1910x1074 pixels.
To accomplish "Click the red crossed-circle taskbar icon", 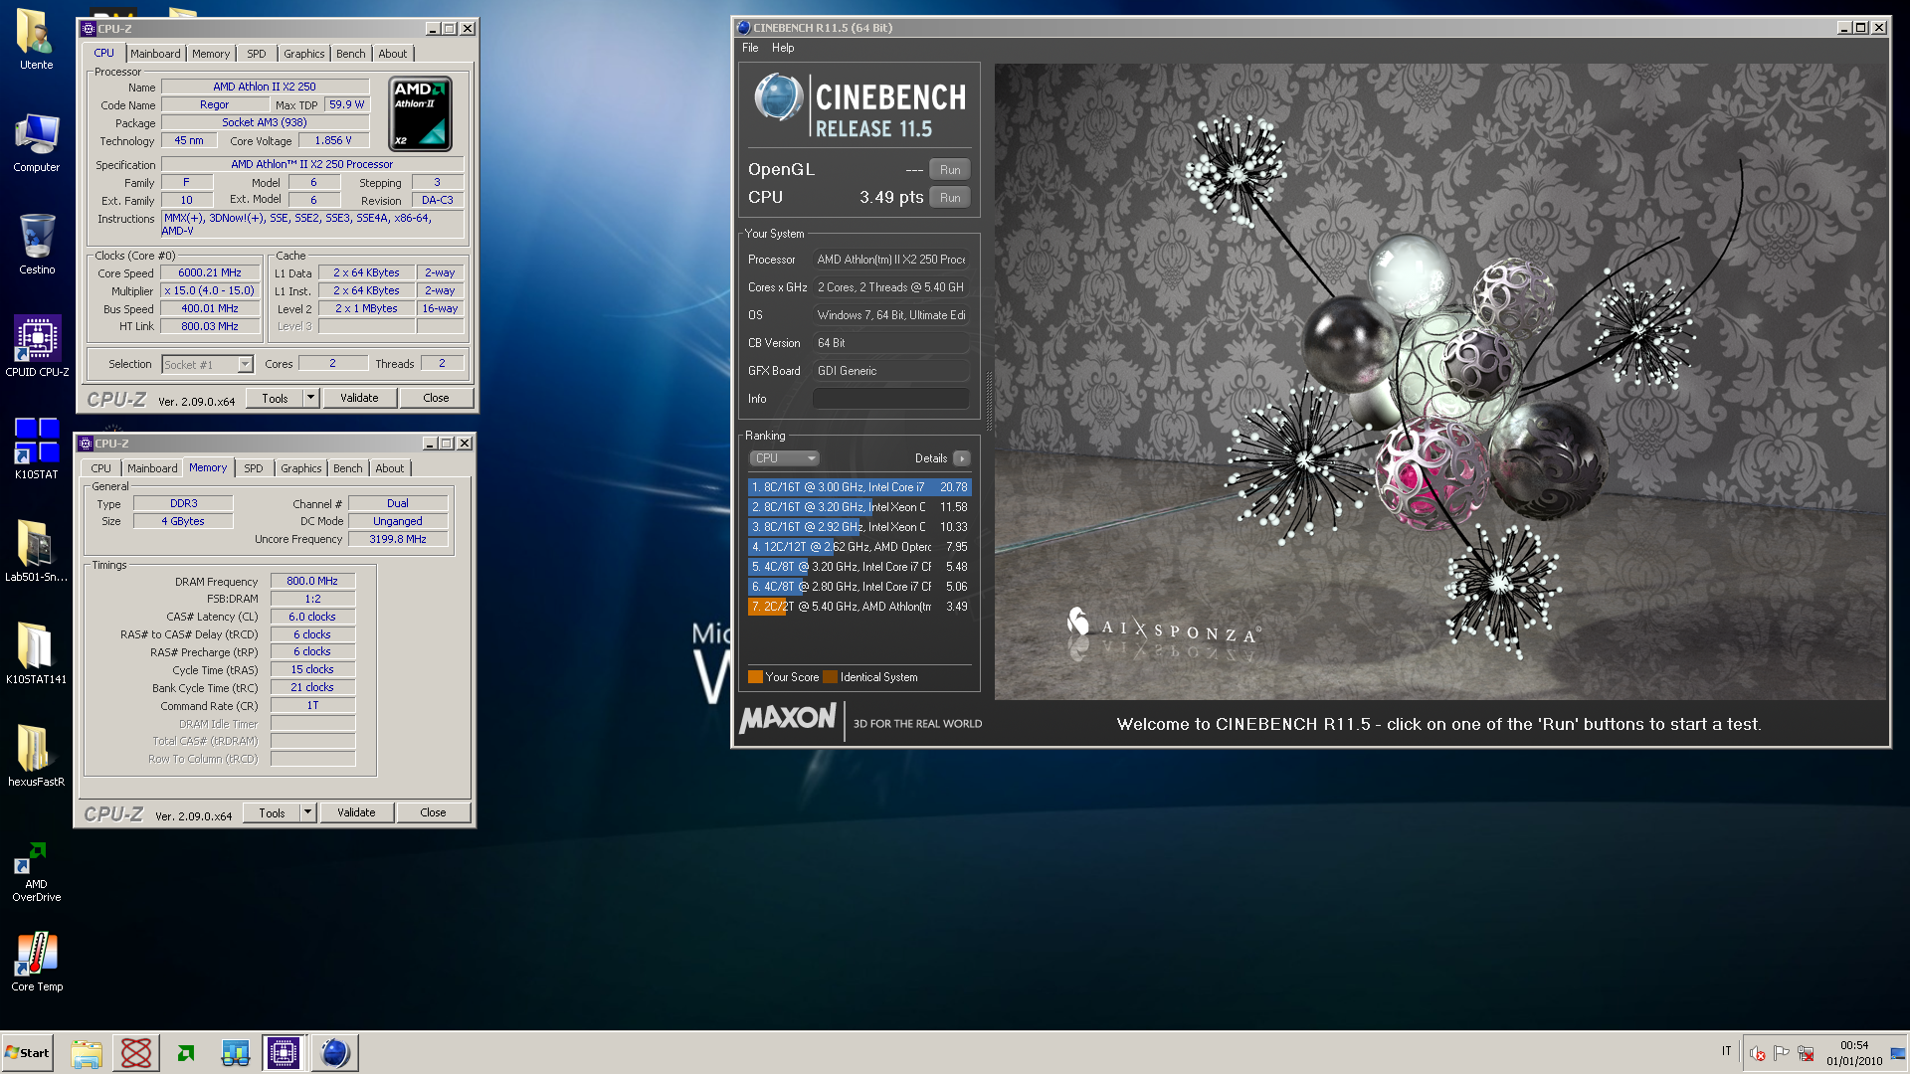I will (136, 1053).
